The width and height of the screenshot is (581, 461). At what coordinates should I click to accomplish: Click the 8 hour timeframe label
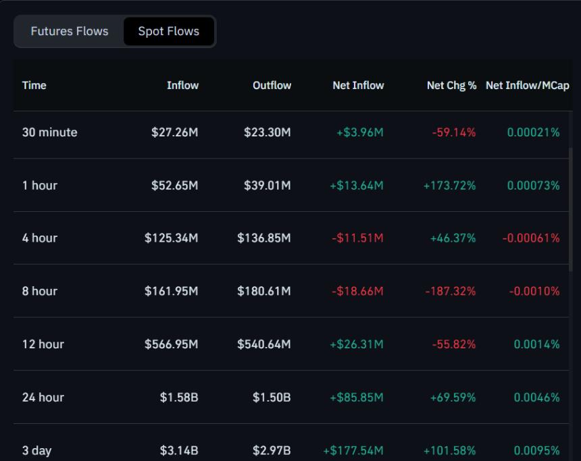41,290
